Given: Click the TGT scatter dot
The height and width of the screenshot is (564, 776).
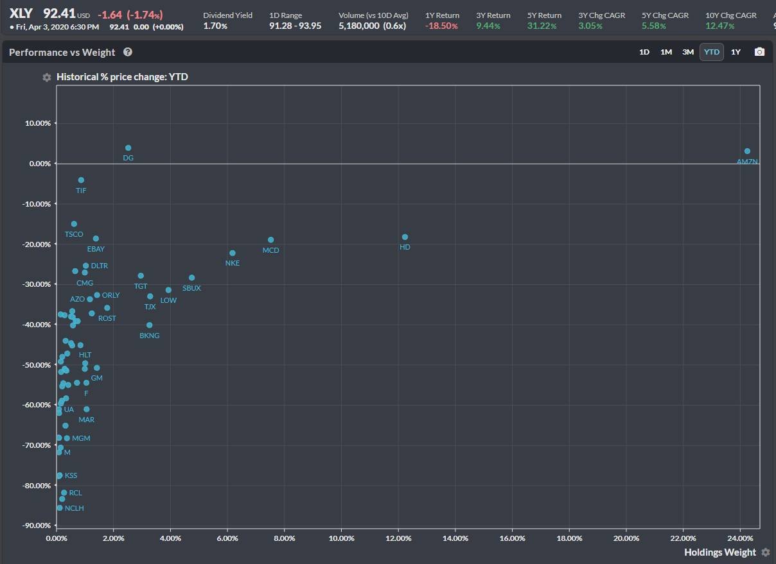Looking at the screenshot, I should (x=141, y=276).
